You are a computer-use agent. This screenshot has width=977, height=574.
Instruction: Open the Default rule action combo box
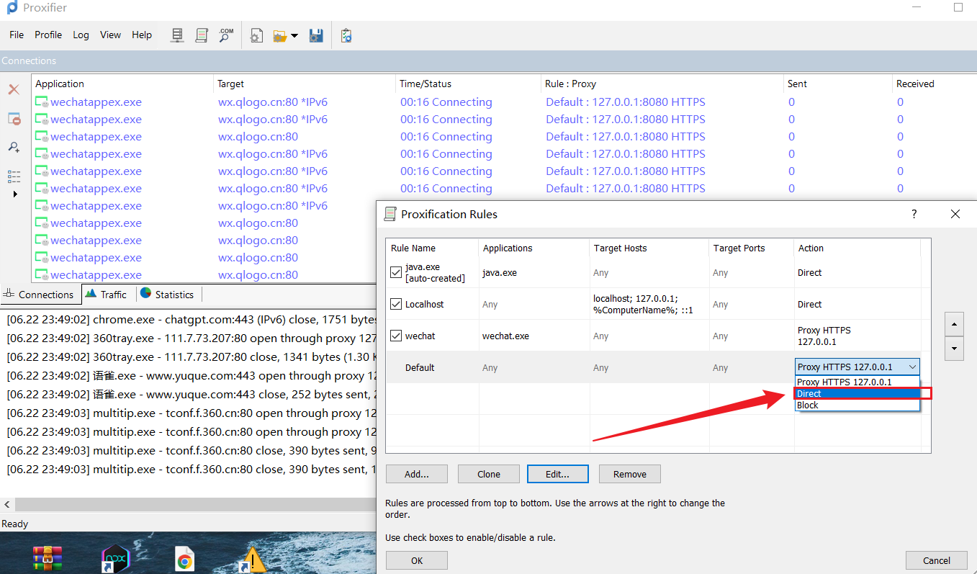point(857,367)
